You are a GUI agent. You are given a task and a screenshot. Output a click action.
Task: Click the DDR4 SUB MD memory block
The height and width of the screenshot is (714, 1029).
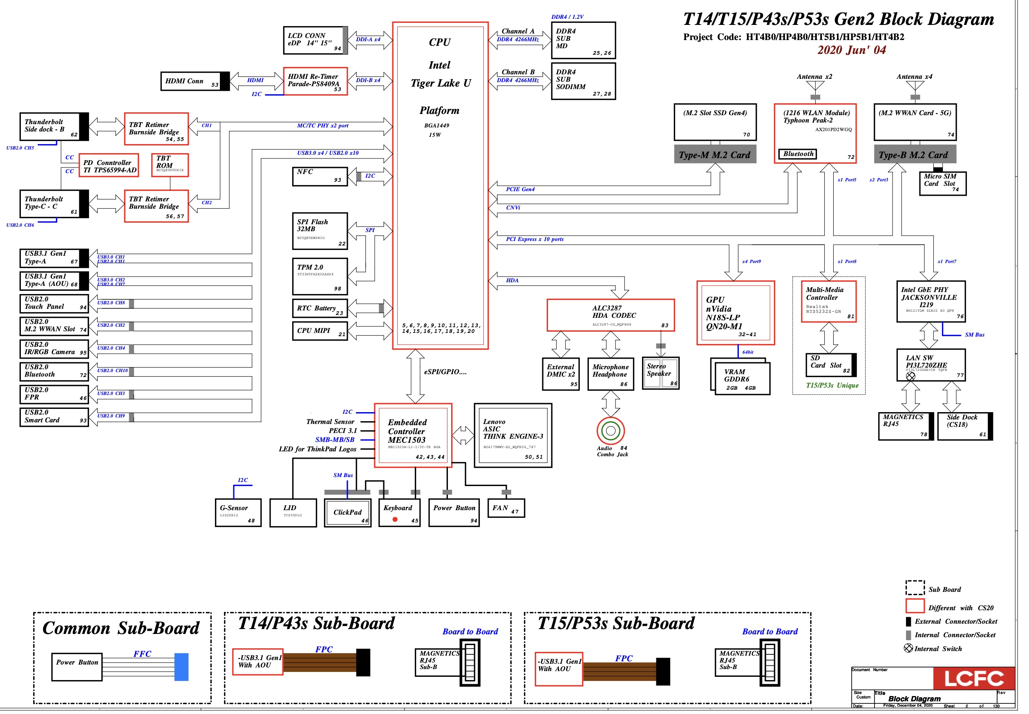(583, 40)
